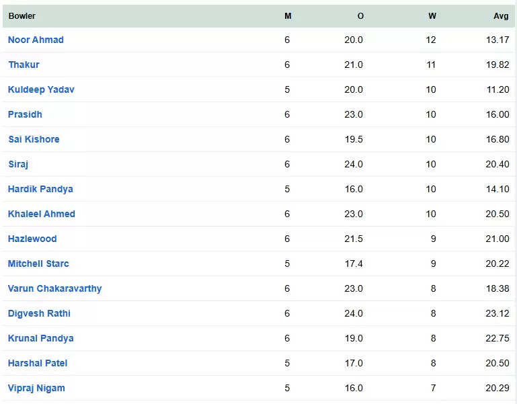The height and width of the screenshot is (404, 517).
Task: Open the Prasidh bowler link
Action: tap(25, 114)
